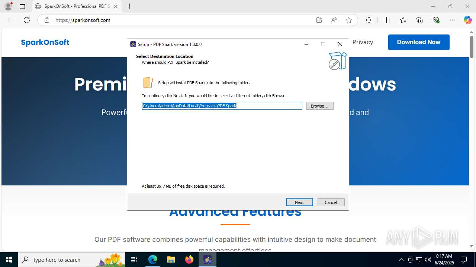The width and height of the screenshot is (476, 267).
Task: Open Microsoft Edge from taskbar
Action: [153, 260]
